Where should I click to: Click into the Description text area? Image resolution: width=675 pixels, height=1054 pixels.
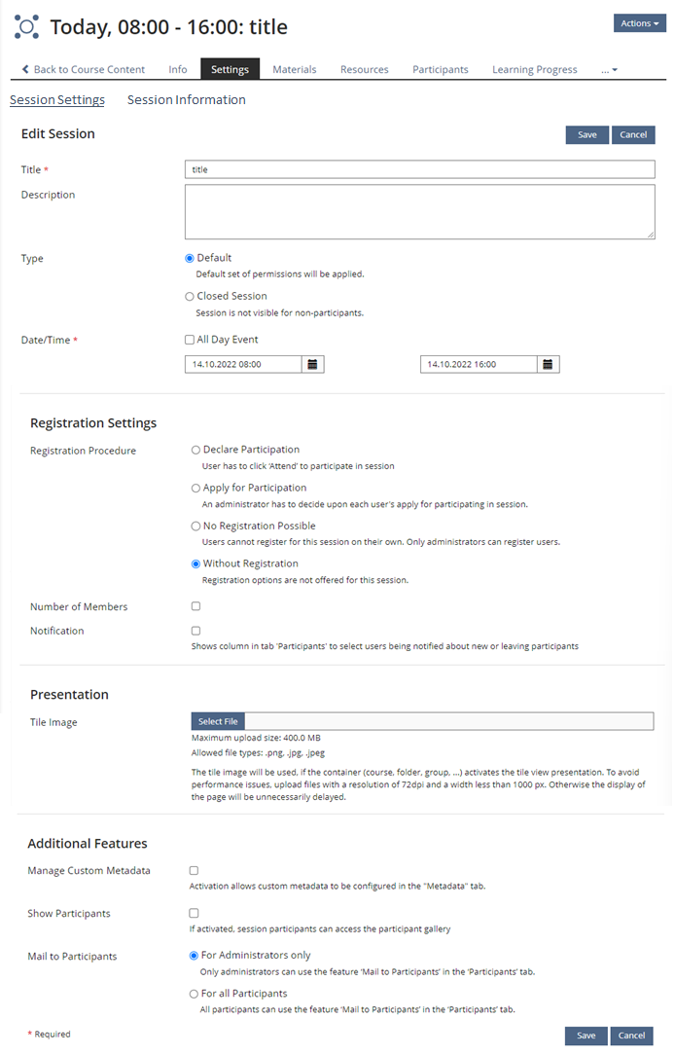419,211
